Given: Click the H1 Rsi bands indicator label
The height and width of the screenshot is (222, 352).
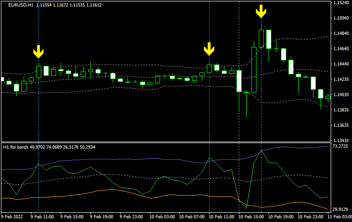Looking at the screenshot, I should tap(49, 147).
